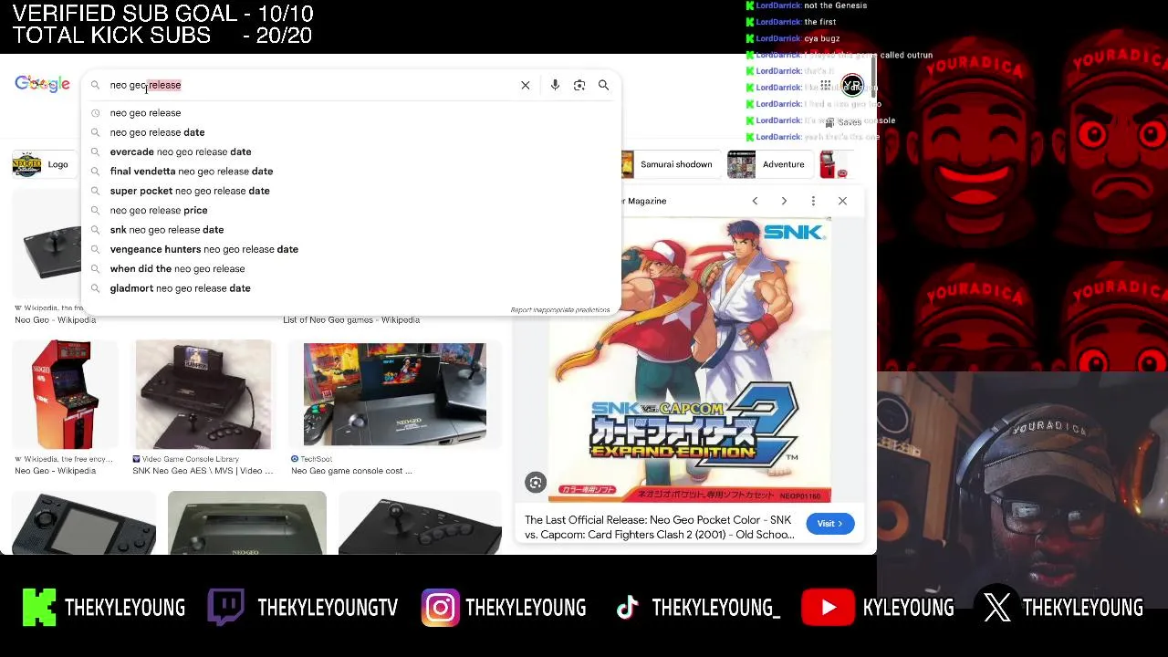Select the Logo filter chip

tap(43, 164)
